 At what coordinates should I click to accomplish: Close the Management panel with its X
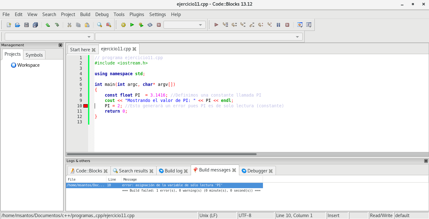(61, 45)
